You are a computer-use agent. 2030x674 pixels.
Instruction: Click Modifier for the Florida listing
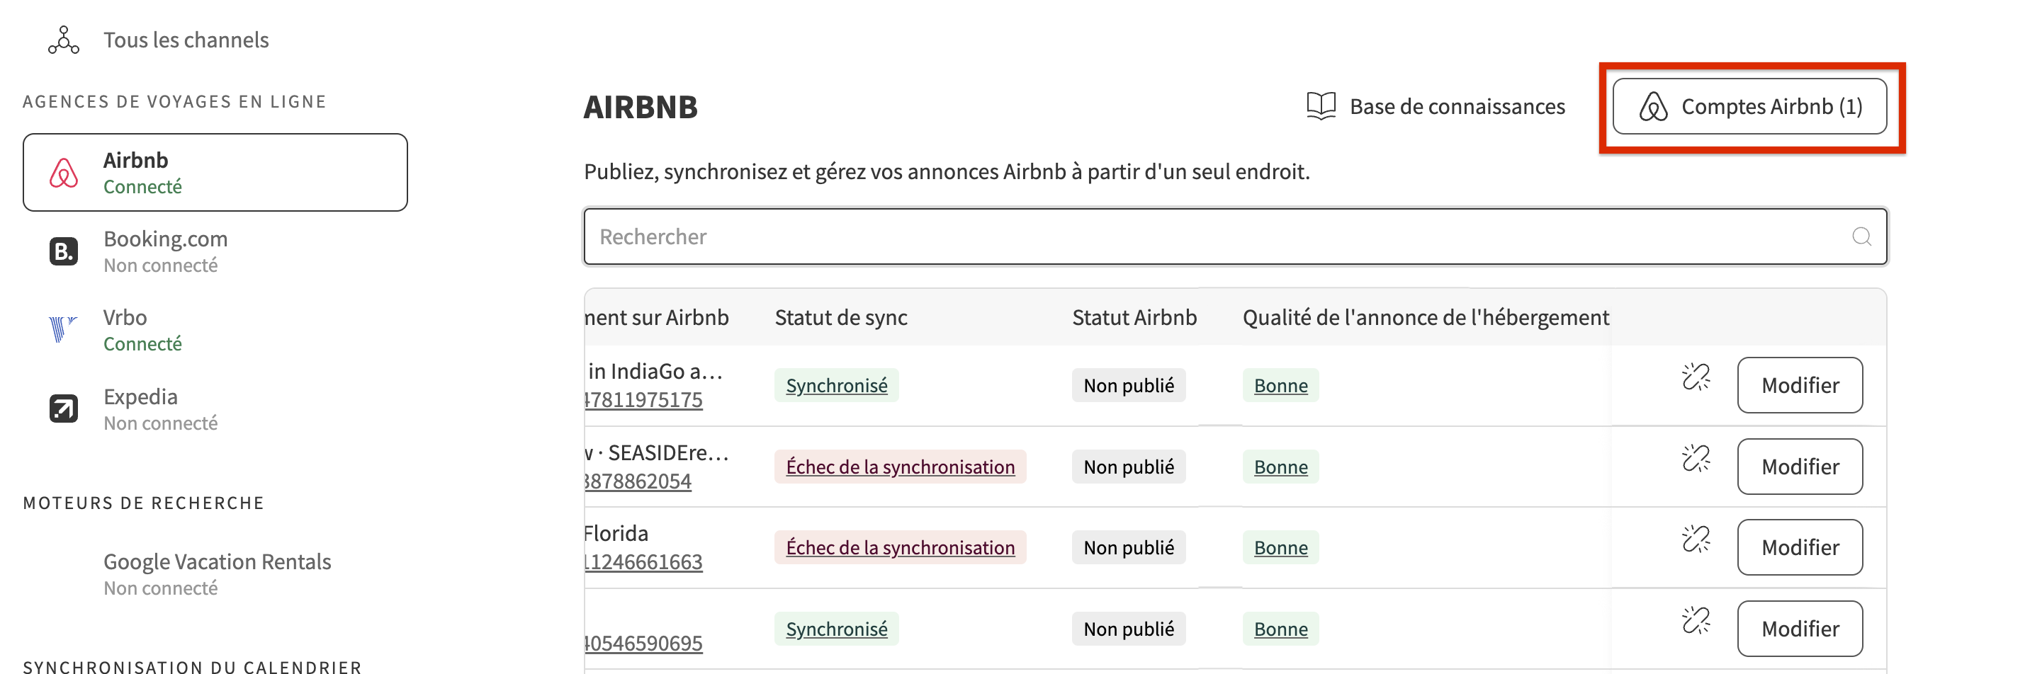[1800, 547]
